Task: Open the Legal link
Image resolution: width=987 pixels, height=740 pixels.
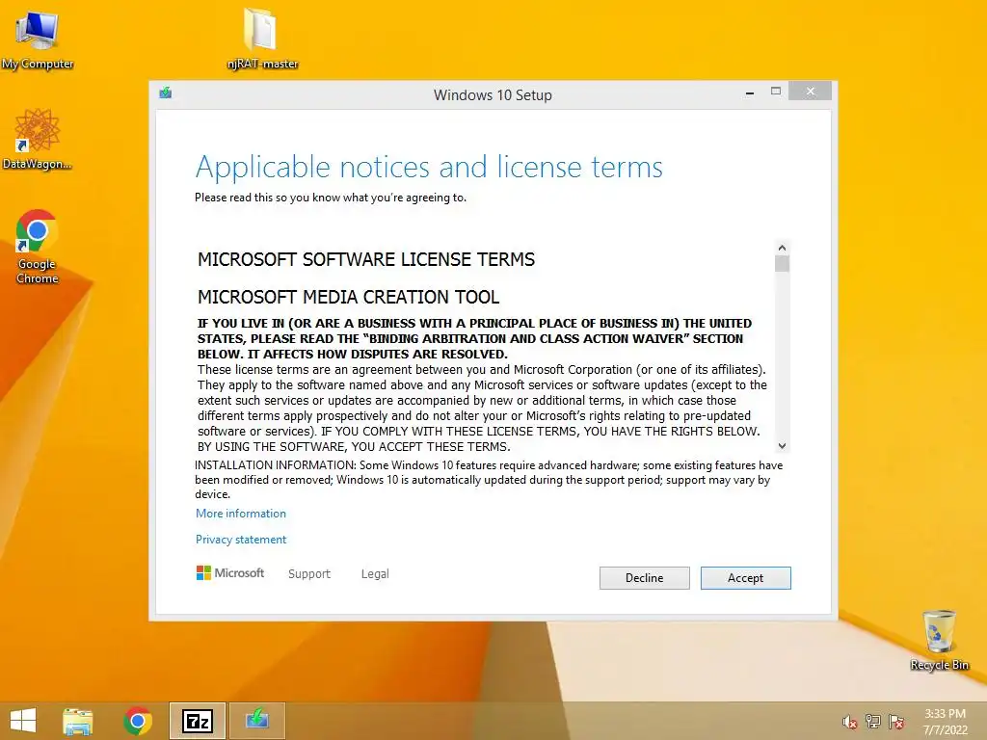Action: coord(375,574)
